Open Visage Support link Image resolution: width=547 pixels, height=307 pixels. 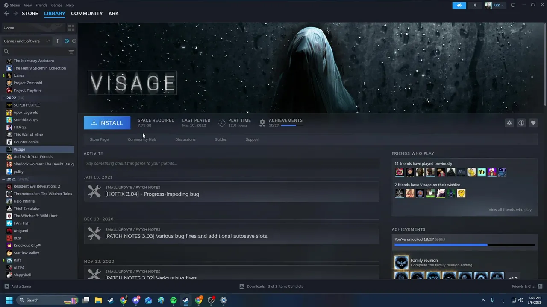253,139
